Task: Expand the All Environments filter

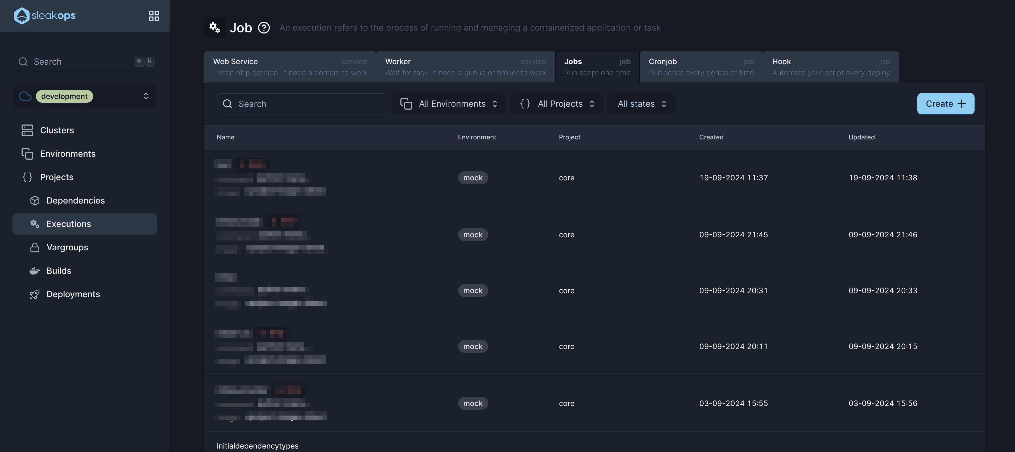Action: point(449,104)
